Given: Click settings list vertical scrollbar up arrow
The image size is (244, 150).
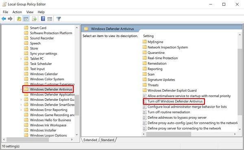Looking at the screenshot, I should (240, 35).
